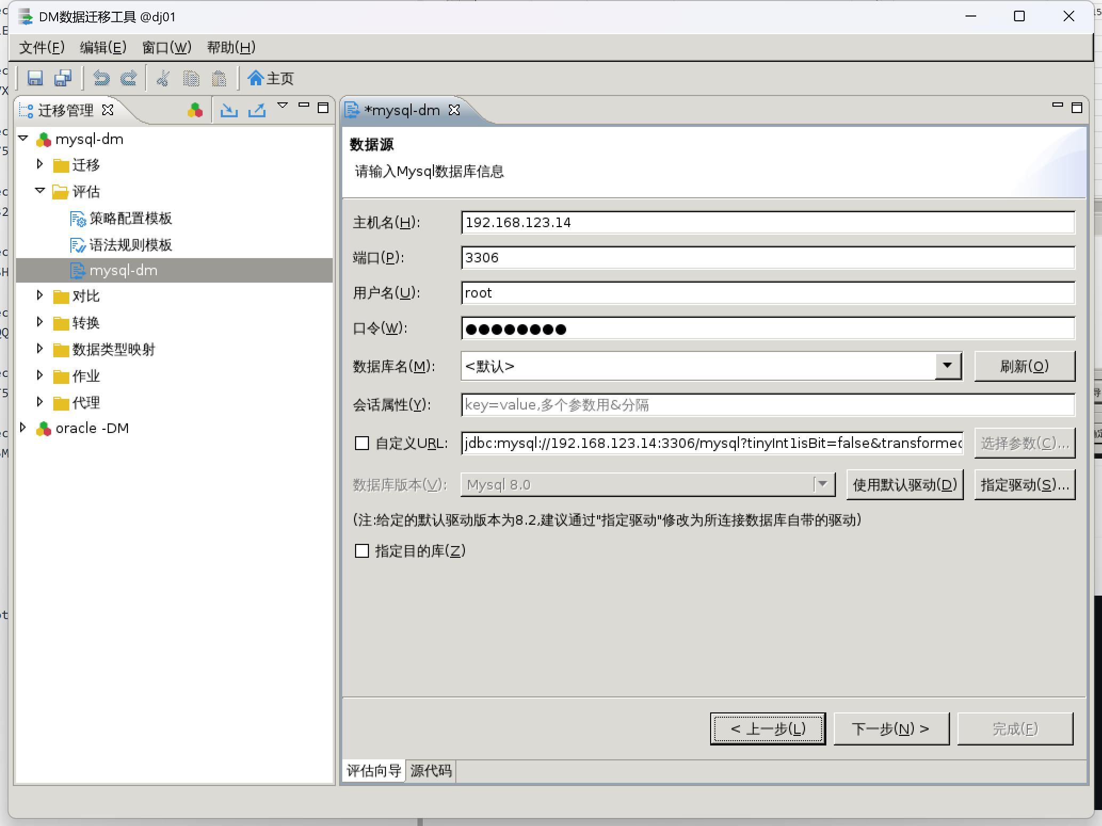Screen dimensions: 1102x826
Task: Click the export icon in 迁移管理 panel
Action: pos(257,110)
